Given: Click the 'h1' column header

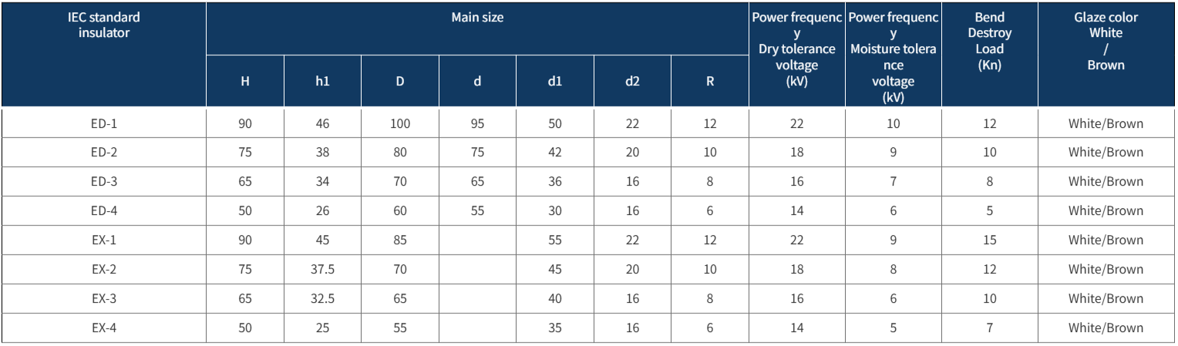Looking at the screenshot, I should coord(322,81).
